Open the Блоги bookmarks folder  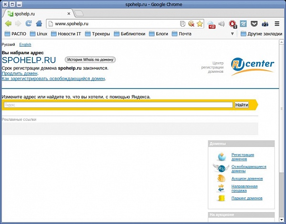pos(159,34)
